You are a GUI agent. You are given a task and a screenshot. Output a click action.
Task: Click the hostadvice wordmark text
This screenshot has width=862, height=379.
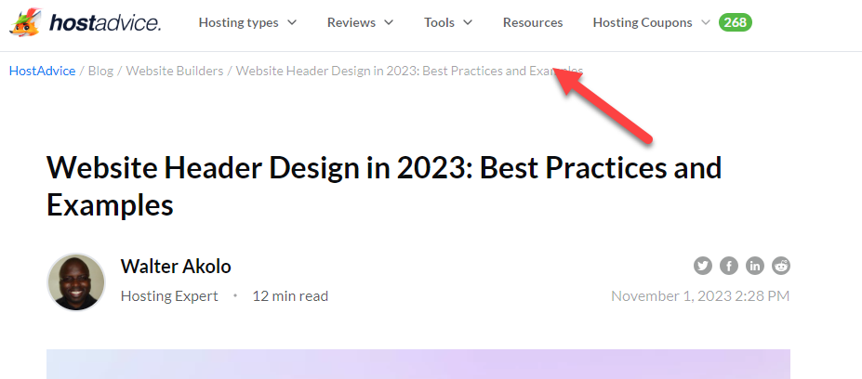pyautogui.click(x=105, y=23)
